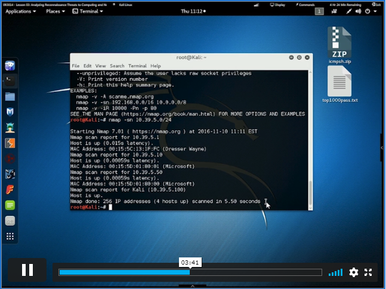This screenshot has height=289, width=386.
Task: Expand the bottom panel chevron
Action: click(x=193, y=286)
